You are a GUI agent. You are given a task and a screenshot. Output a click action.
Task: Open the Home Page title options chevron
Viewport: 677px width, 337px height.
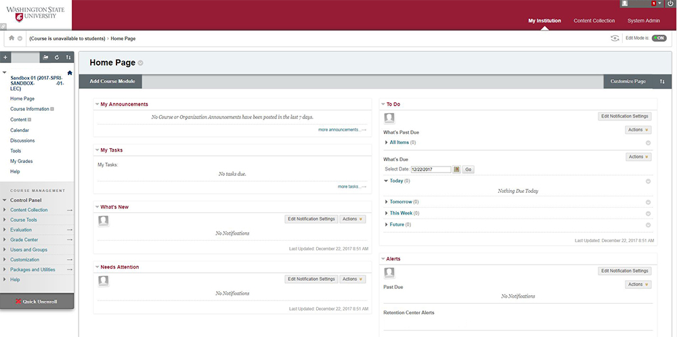[x=140, y=63]
